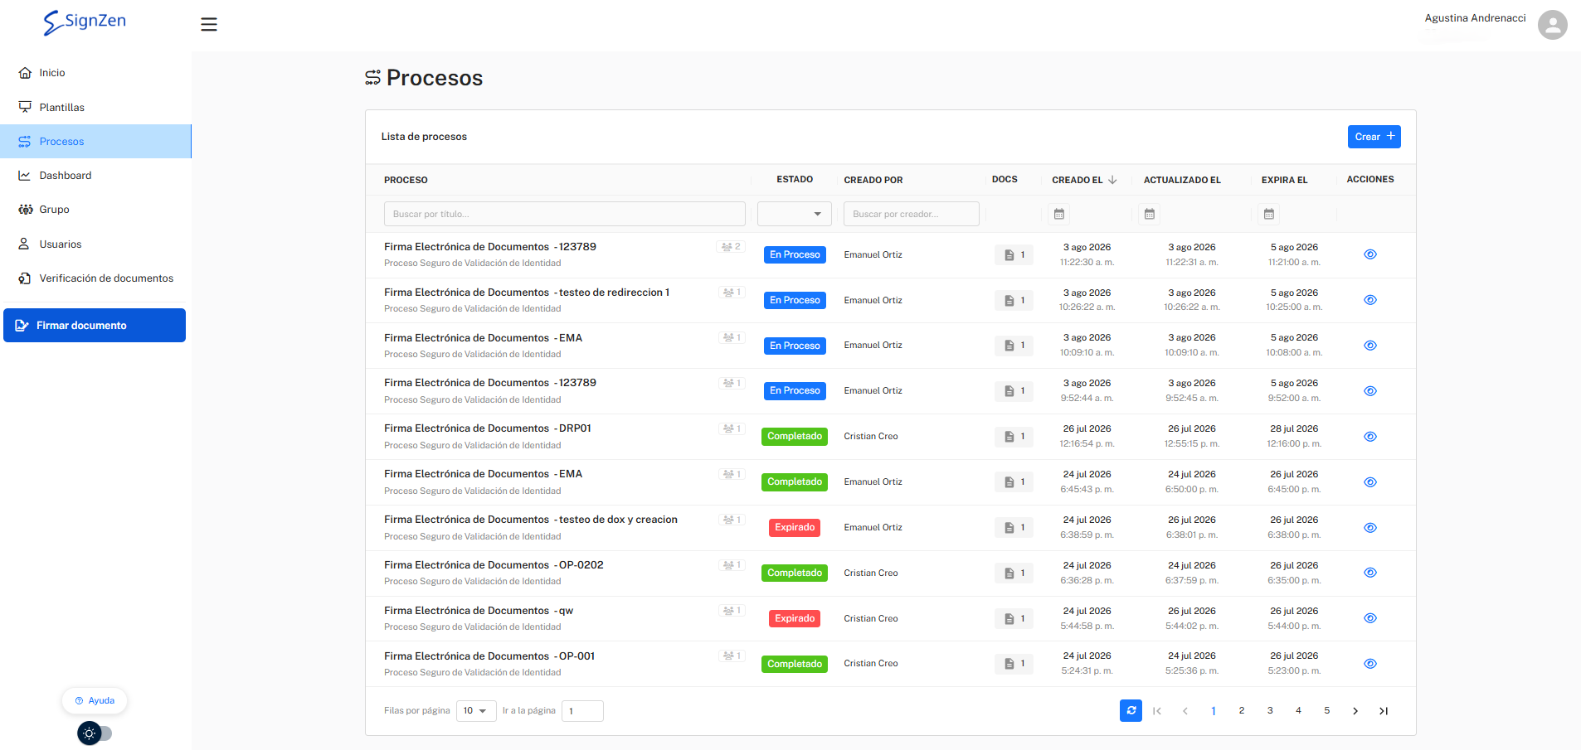The width and height of the screenshot is (1581, 750).
Task: Click the Expirado status on qw row
Action: click(795, 618)
